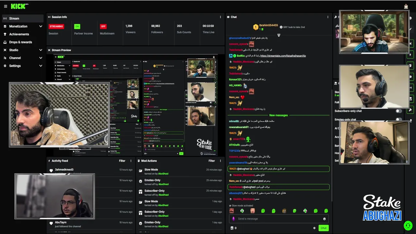
Task: Click the STREAMING session badge
Action: [56, 26]
